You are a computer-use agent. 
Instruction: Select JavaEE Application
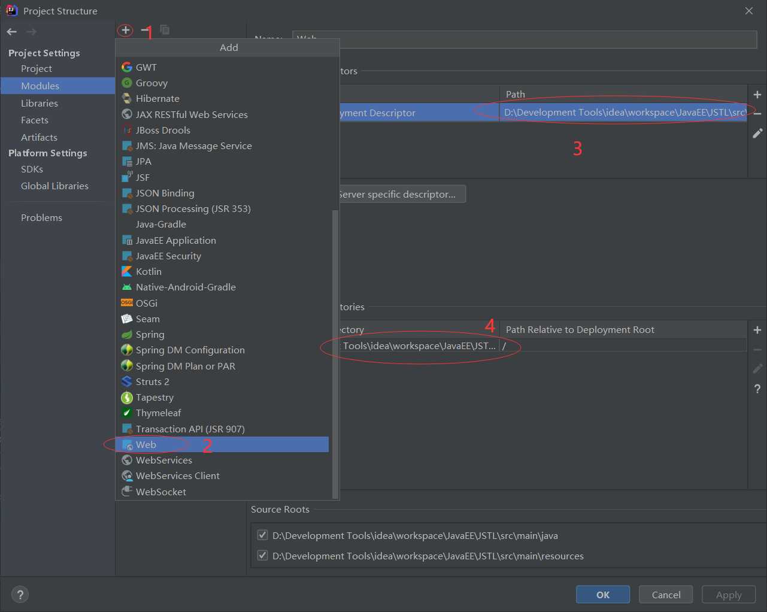pyautogui.click(x=222, y=240)
